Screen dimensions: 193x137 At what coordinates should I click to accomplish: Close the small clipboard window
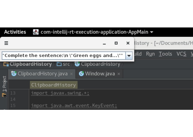[x=128, y=43]
